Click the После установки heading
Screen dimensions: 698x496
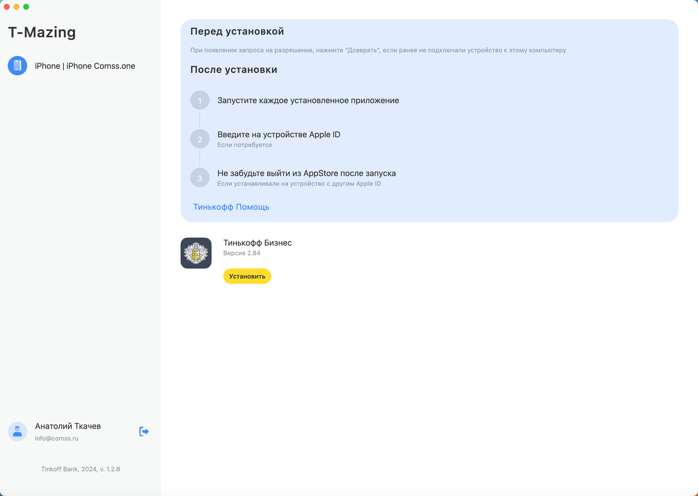point(234,70)
